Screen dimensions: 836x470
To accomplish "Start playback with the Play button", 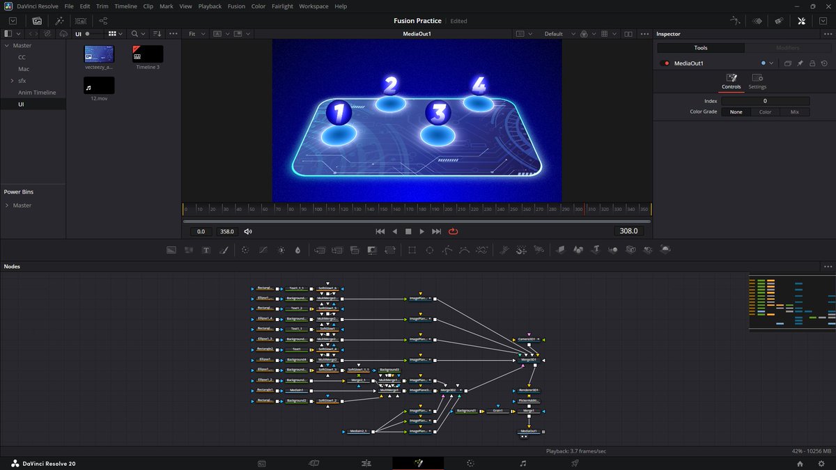I will click(421, 231).
